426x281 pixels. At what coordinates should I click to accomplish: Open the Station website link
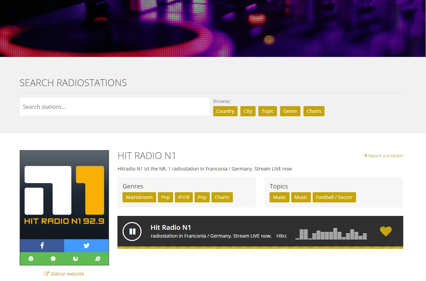click(64, 274)
